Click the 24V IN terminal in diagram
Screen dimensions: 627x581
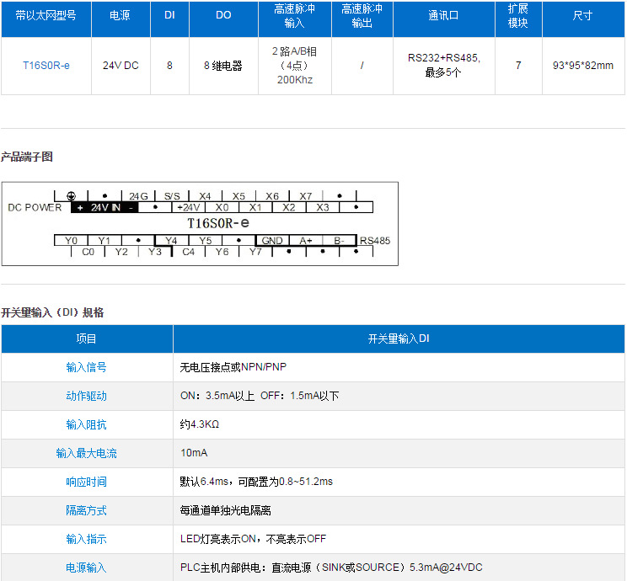click(104, 208)
